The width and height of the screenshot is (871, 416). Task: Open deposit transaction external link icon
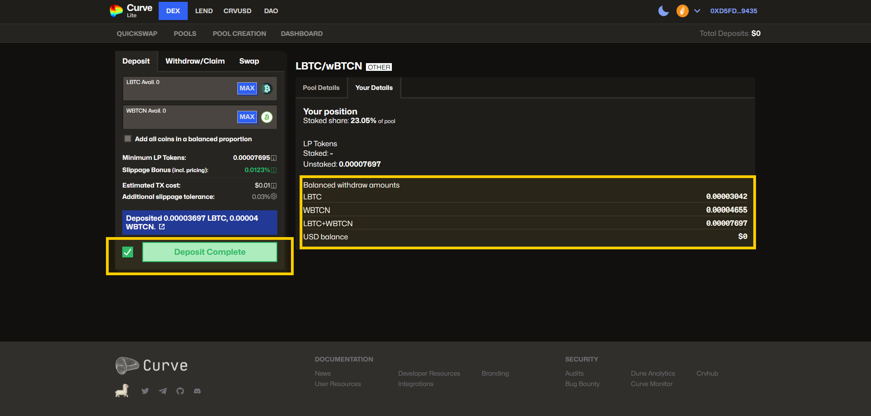coord(162,227)
